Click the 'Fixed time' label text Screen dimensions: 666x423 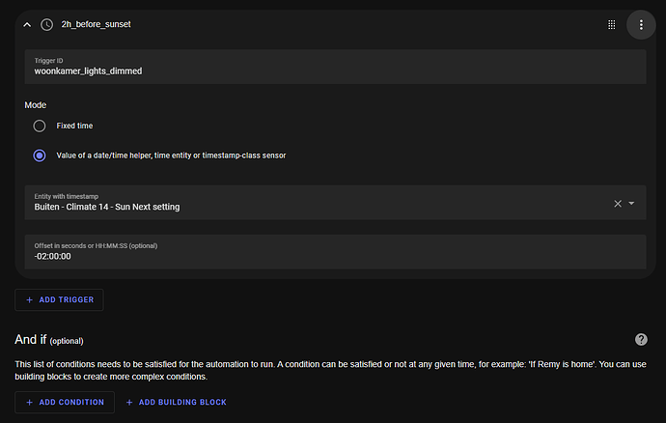pos(74,126)
